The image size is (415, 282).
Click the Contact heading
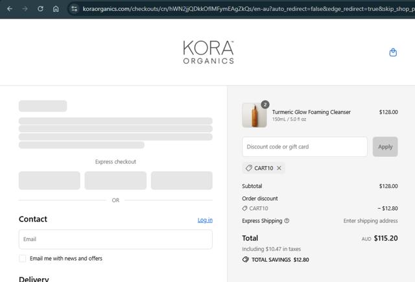[x=33, y=219]
